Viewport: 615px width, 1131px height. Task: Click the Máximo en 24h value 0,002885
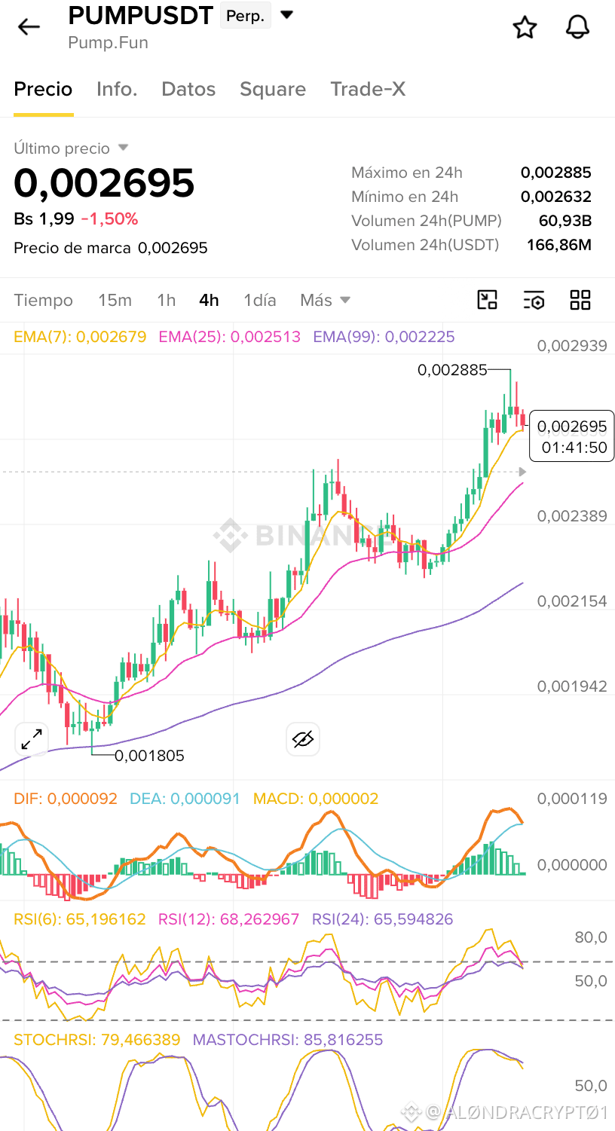tap(556, 173)
